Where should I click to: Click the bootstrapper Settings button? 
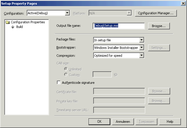click(x=159, y=48)
